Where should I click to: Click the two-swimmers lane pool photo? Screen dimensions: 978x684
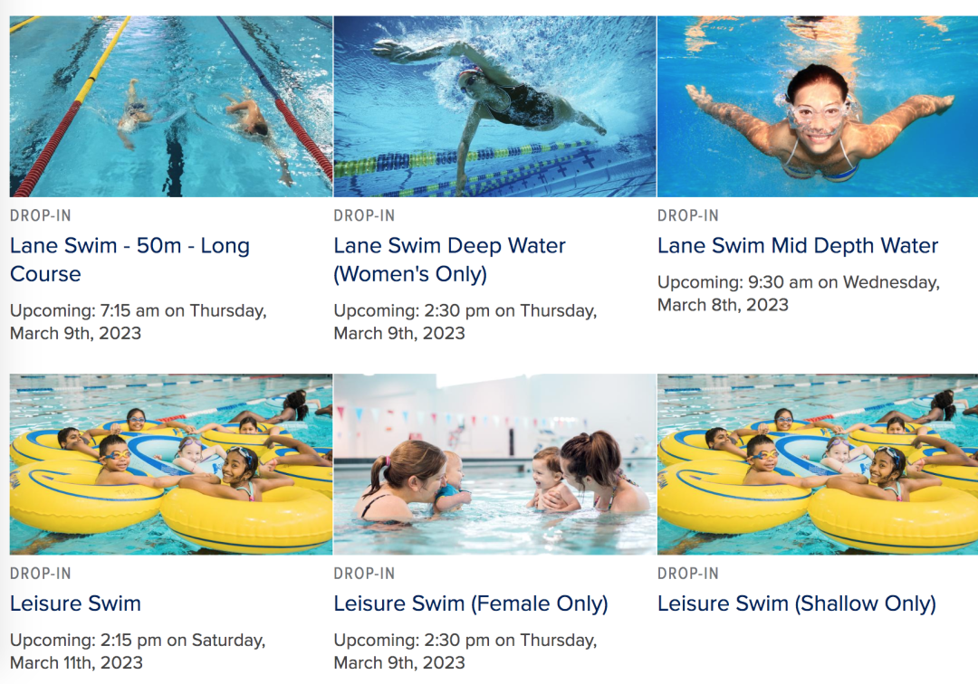click(171, 106)
